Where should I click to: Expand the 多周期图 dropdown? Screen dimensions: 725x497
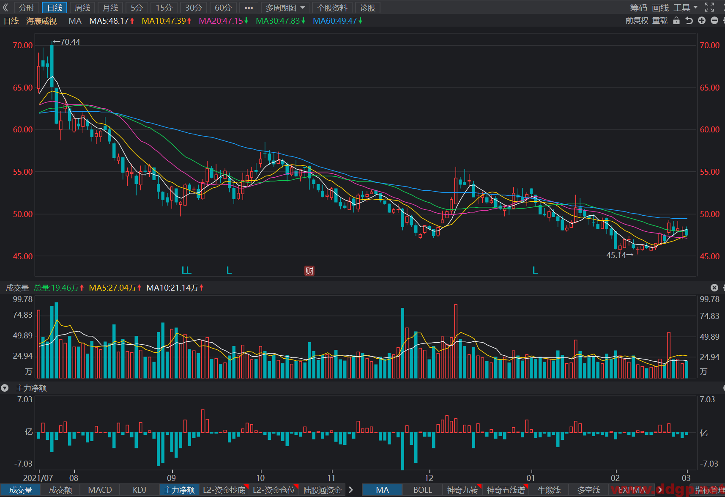point(285,8)
